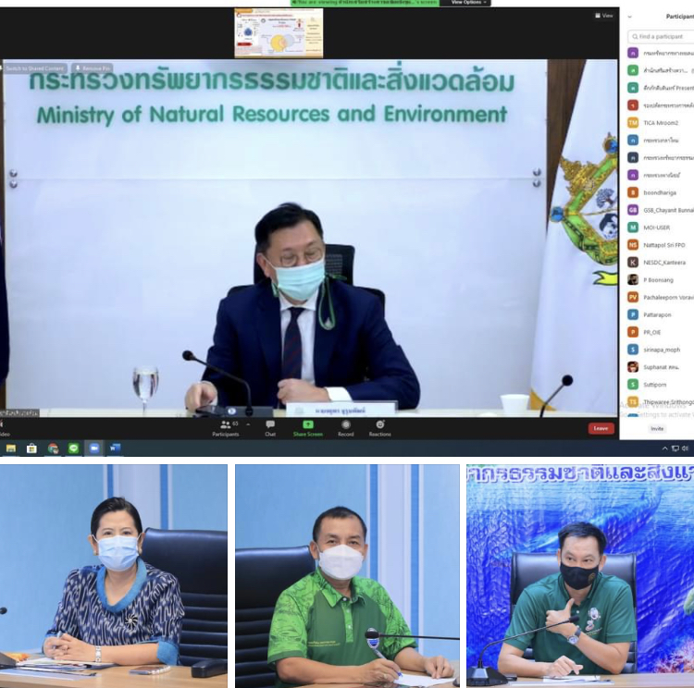Screen dimensions: 694x688
Task: Click the GB avatar beside GSB_Chayanit
Action: coord(633,210)
